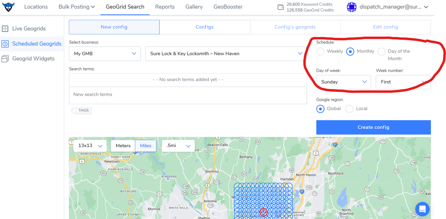Click the New search terms field

[x=188, y=95]
